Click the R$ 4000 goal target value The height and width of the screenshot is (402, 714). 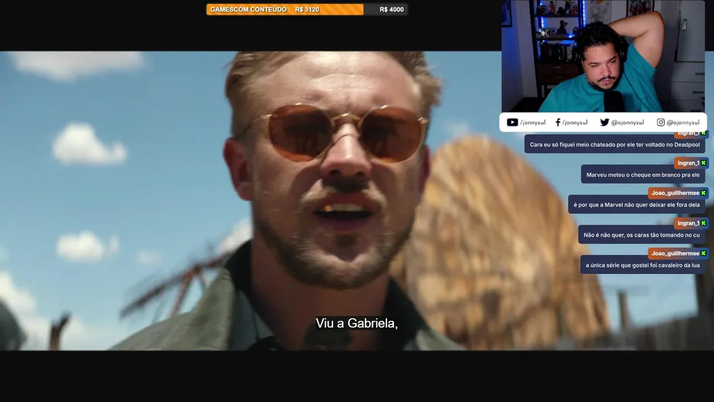392,9
